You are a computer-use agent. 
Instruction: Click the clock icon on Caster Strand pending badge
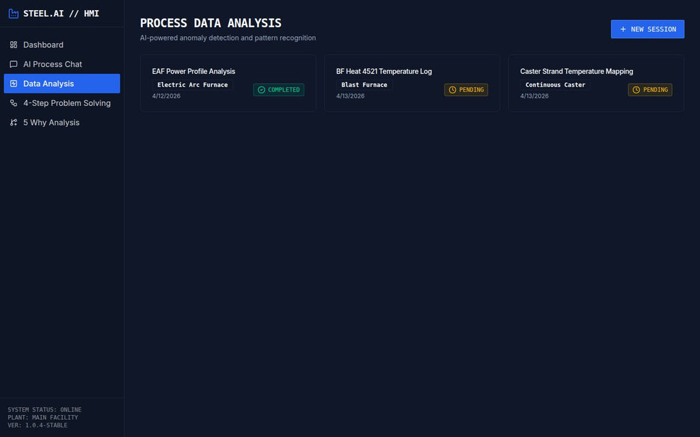635,89
